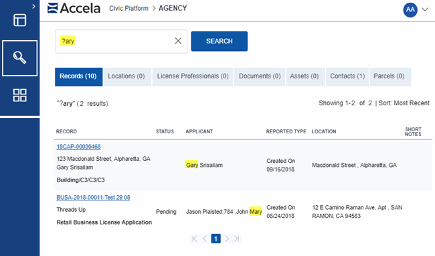Switch to the Contacts (1) tab
This screenshot has height=256, width=435.
[347, 76]
